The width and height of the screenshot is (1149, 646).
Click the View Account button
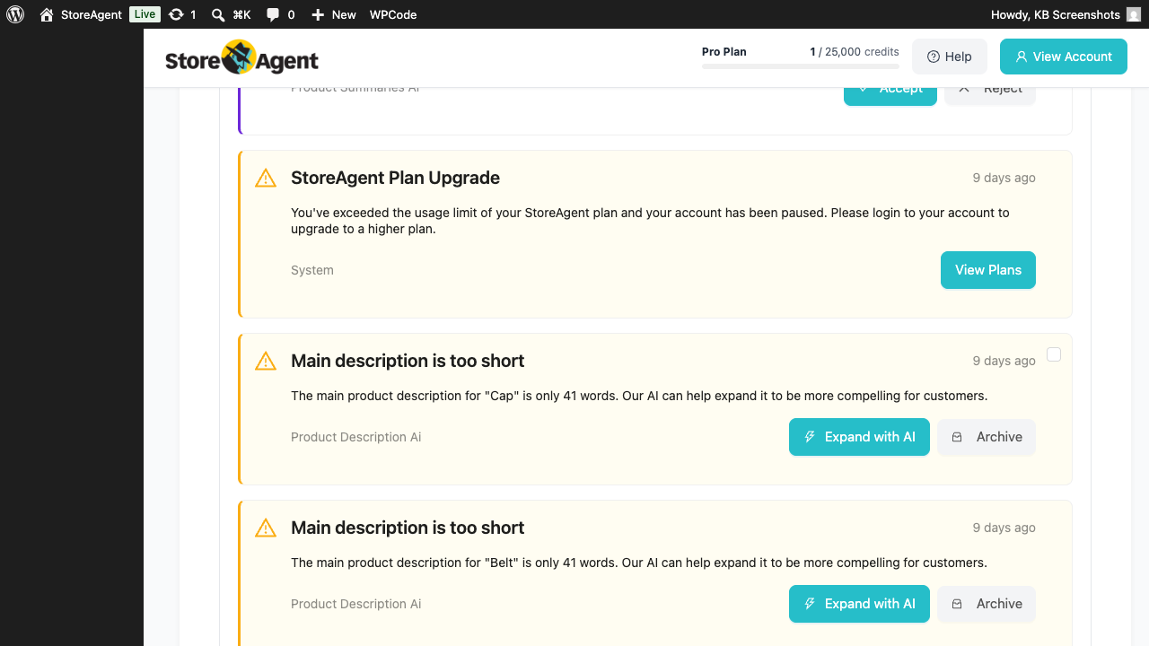[x=1064, y=57]
